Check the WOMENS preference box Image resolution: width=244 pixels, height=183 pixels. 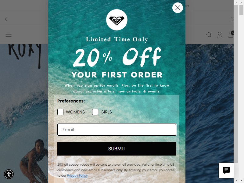pos(60,112)
